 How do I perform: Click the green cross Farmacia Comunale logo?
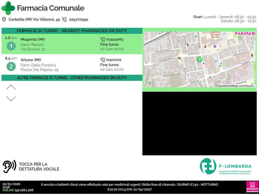[x=8, y=8]
